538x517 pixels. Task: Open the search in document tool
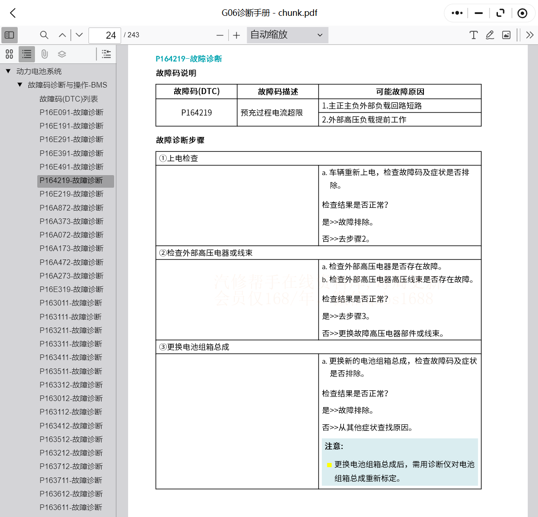pyautogui.click(x=44, y=35)
